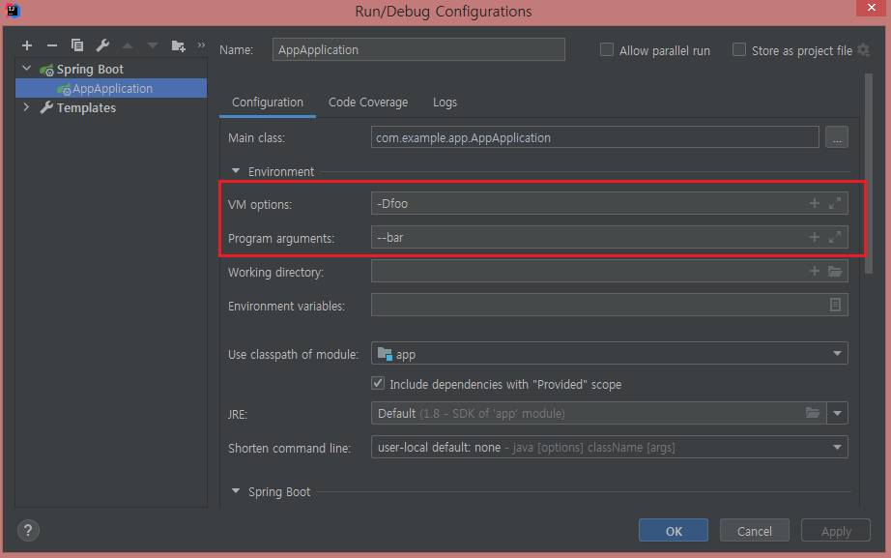The width and height of the screenshot is (891, 558).
Task: Remove configuration with minus icon
Action: pyautogui.click(x=52, y=45)
